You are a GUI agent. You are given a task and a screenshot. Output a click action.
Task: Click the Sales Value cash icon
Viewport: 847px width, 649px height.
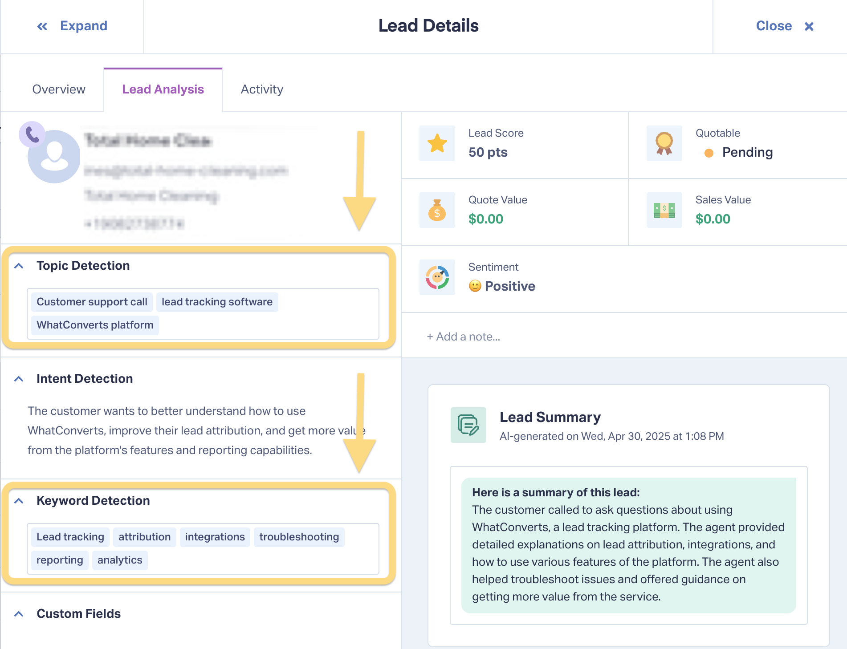(x=664, y=210)
